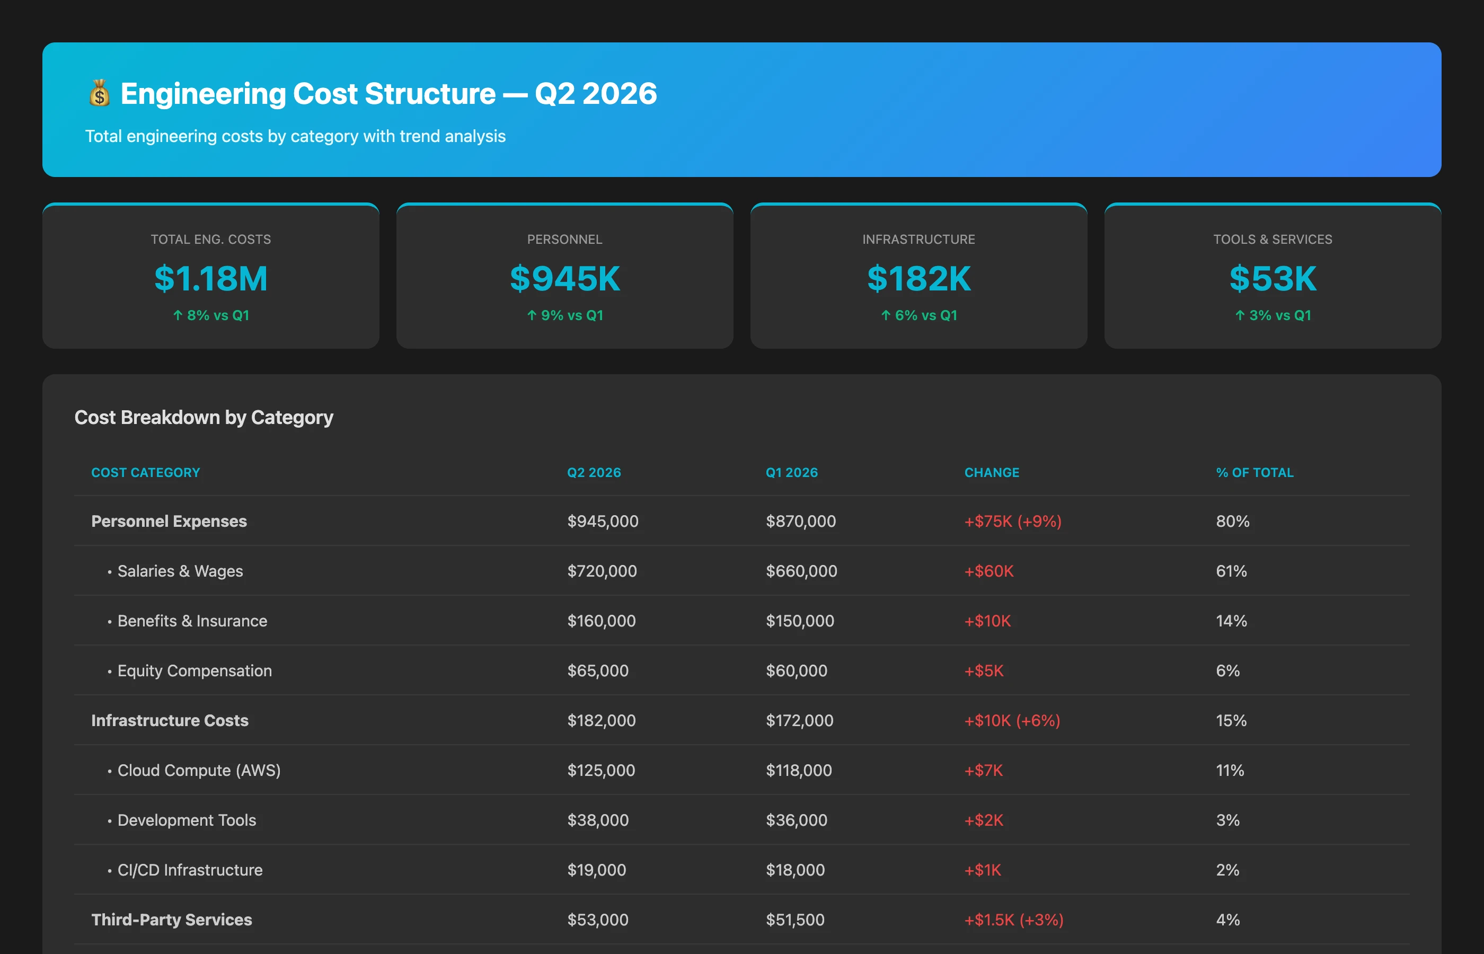This screenshot has width=1484, height=954.
Task: Click the TOTAL ENG. COSTS card label
Action: [210, 239]
